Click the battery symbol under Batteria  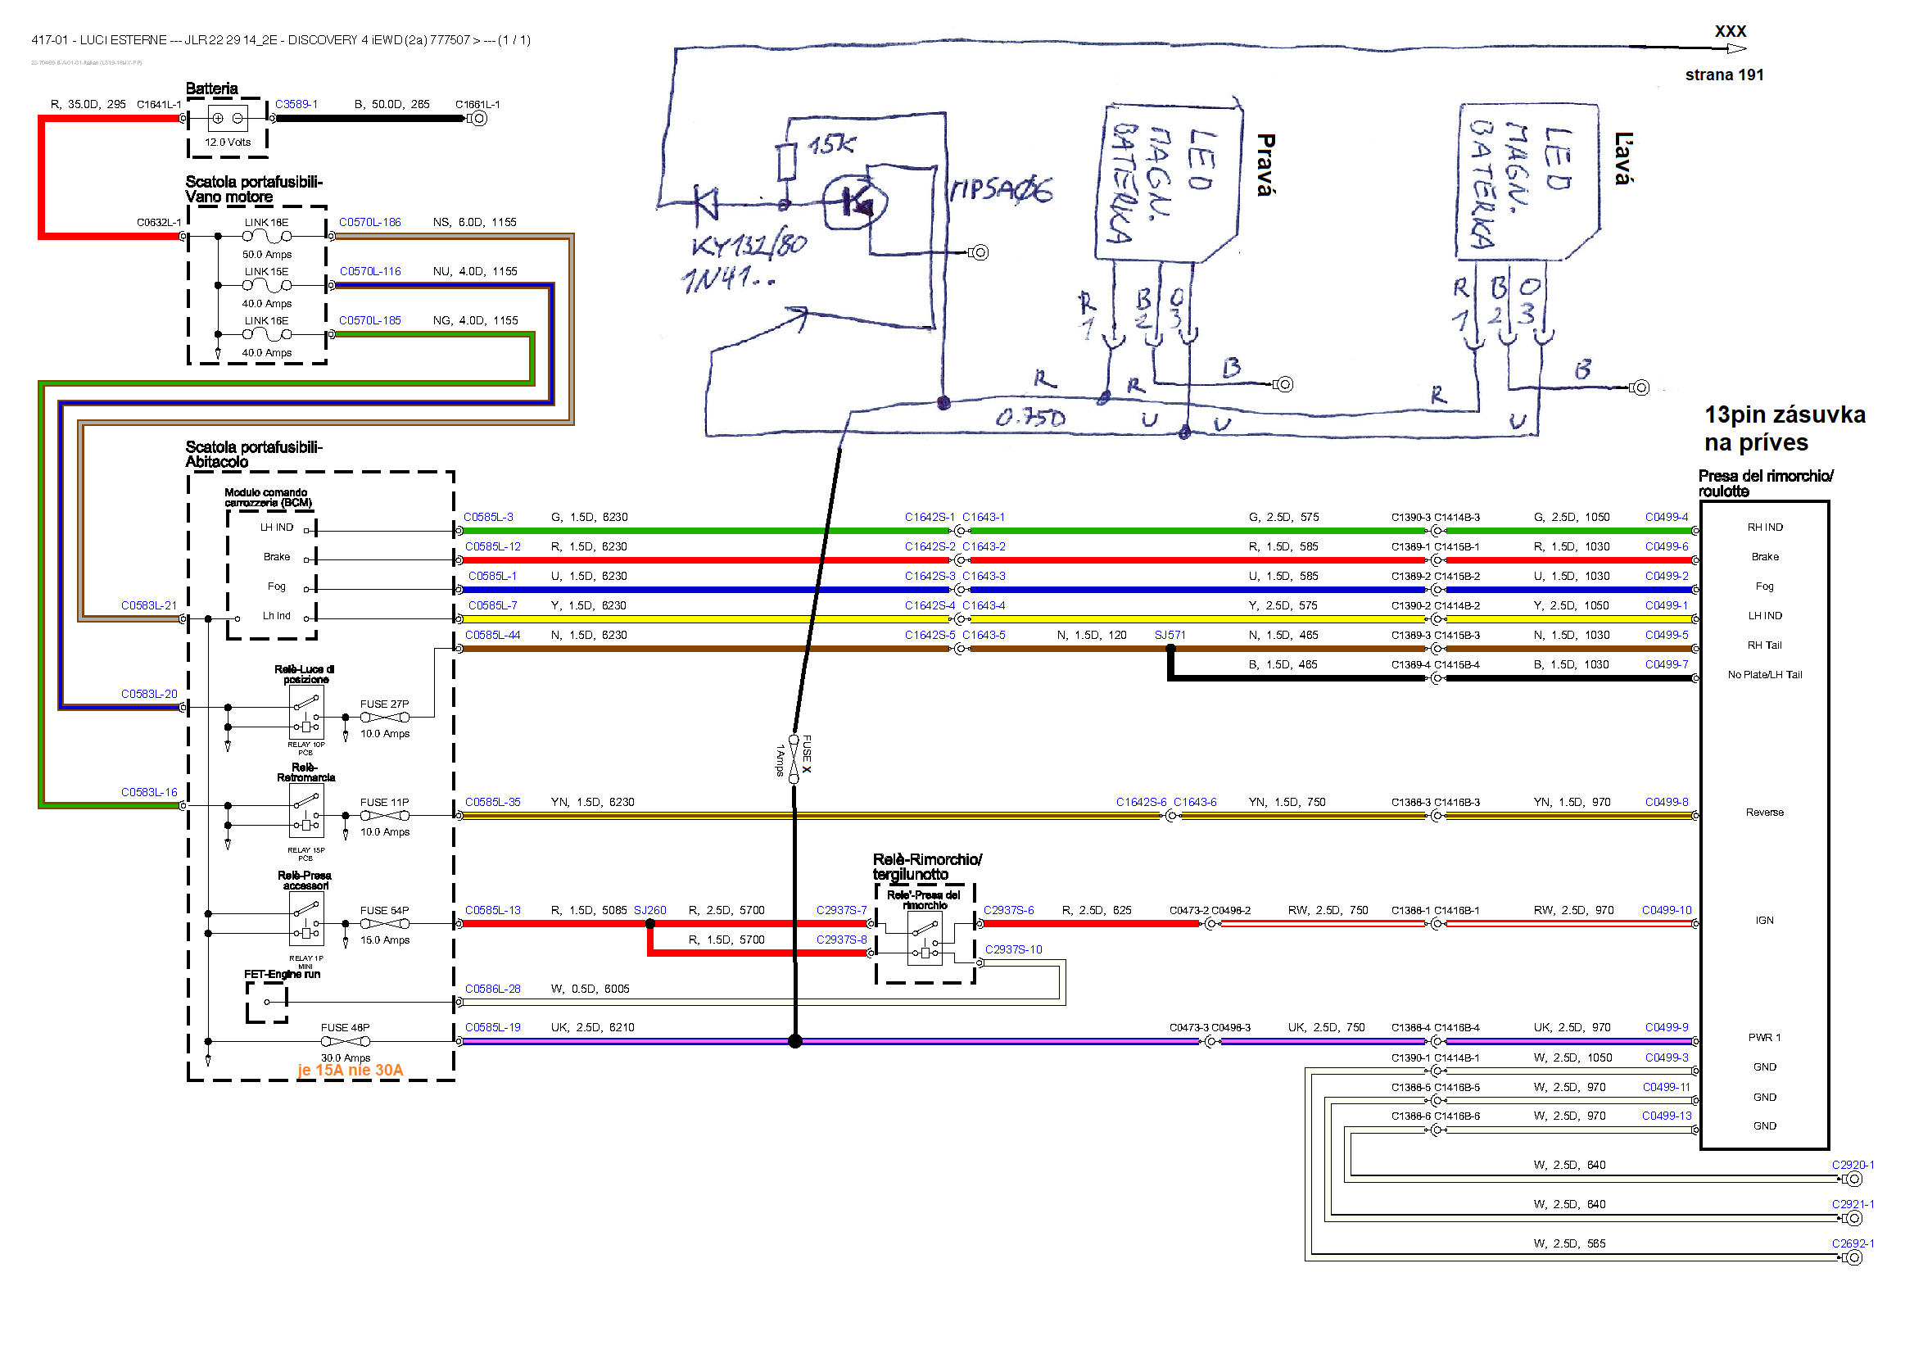[228, 119]
